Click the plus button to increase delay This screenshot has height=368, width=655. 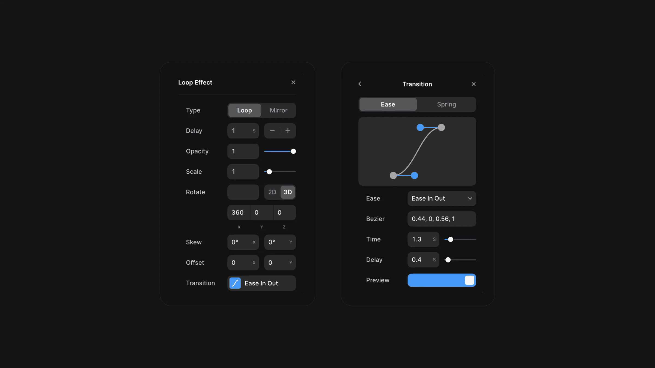pos(288,130)
